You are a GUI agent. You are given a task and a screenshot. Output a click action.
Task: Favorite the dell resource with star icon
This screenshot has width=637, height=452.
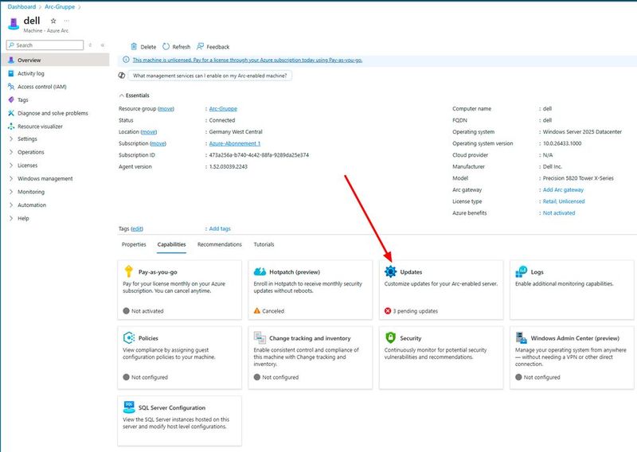(53, 21)
